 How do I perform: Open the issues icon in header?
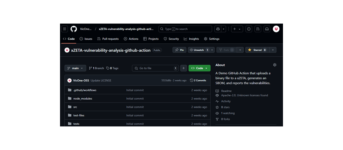tap(249, 29)
